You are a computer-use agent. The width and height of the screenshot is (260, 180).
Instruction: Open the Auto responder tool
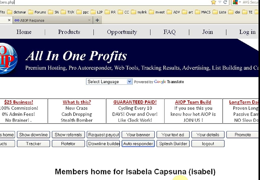pyautogui.click(x=138, y=143)
